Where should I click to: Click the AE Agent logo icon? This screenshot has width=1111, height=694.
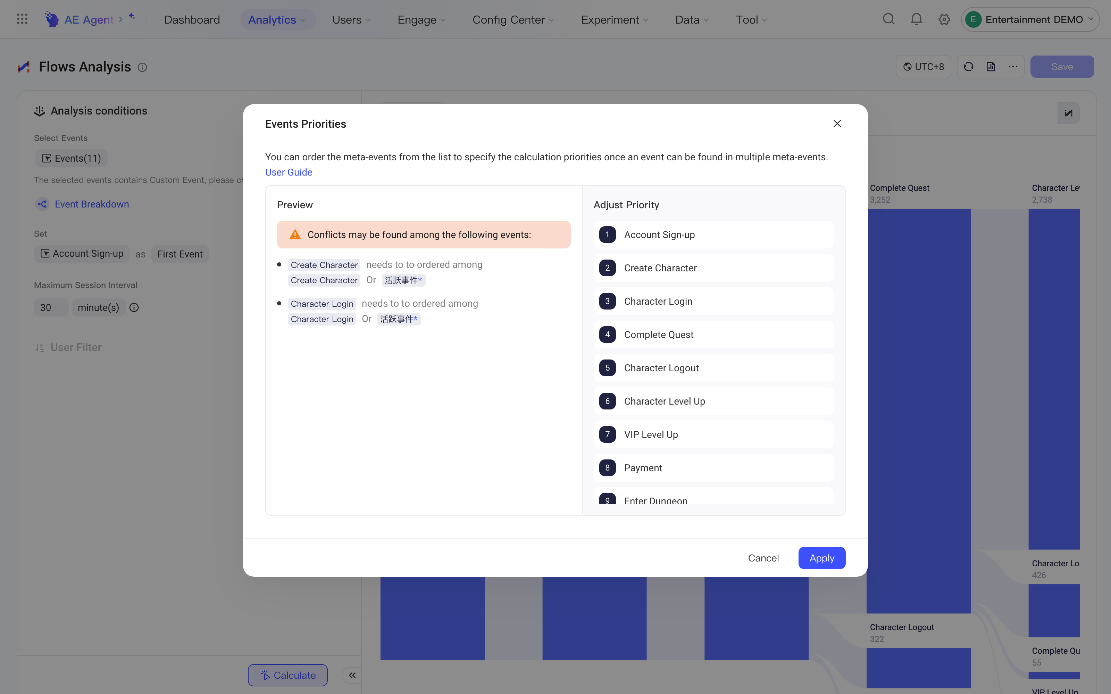51,19
